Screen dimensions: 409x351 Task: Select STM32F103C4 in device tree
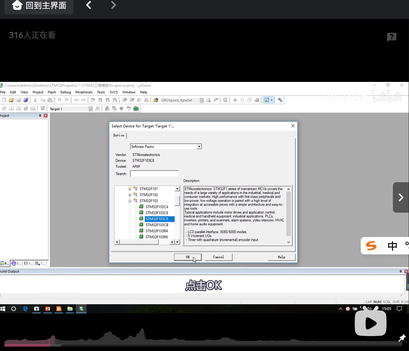(157, 207)
